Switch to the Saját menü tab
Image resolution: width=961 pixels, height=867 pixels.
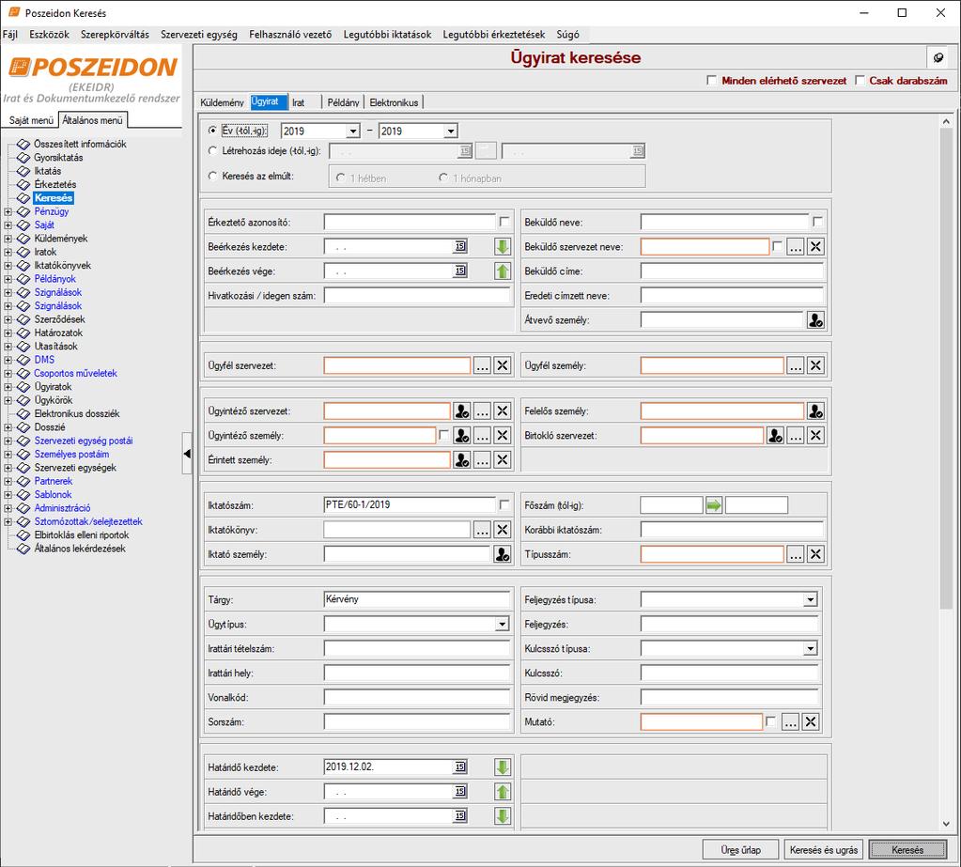(31, 120)
